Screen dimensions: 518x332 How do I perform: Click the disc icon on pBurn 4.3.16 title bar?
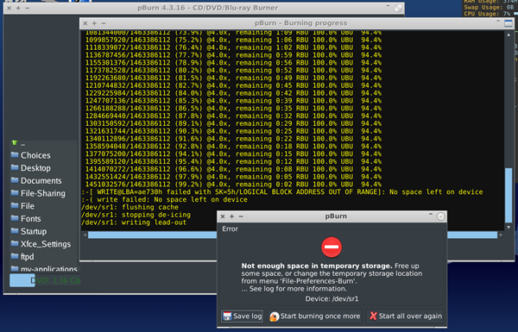pyautogui.click(x=399, y=9)
